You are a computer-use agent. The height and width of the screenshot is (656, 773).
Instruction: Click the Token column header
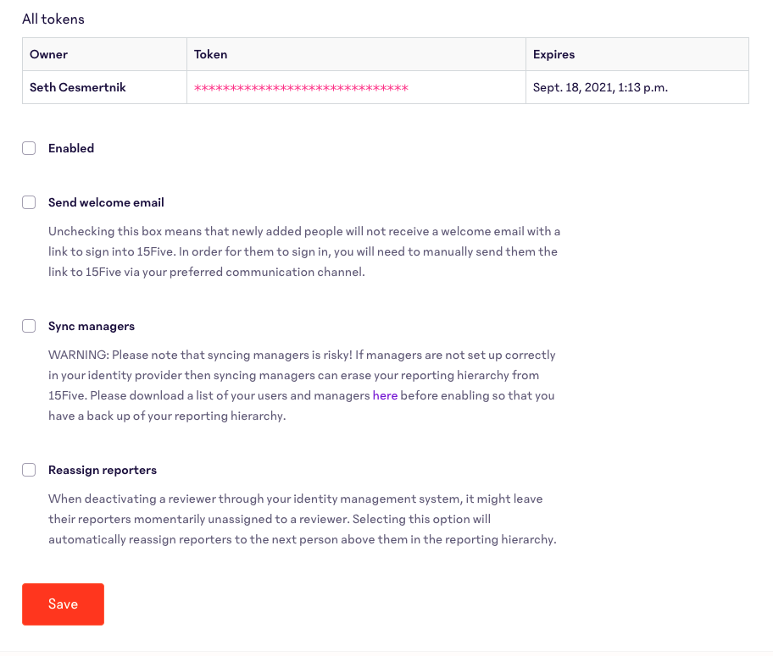211,54
